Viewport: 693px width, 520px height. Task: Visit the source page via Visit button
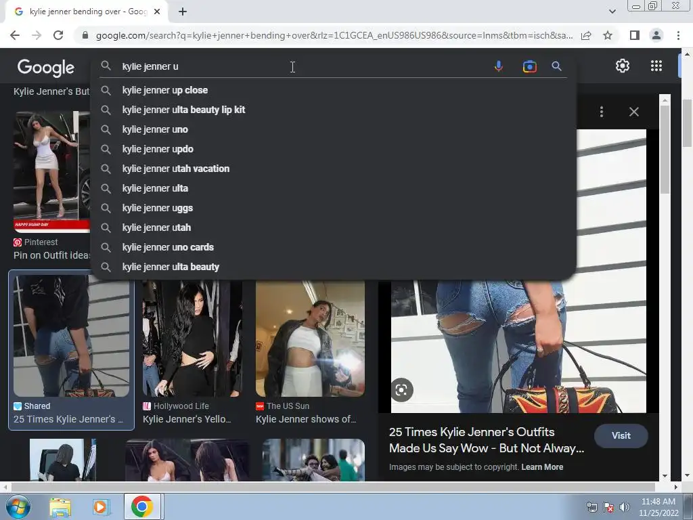(x=621, y=435)
